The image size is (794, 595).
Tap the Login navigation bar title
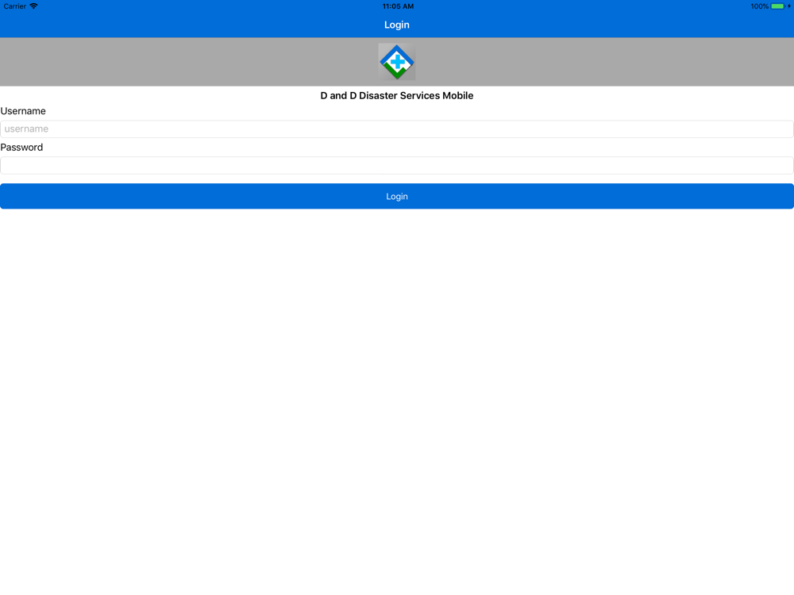pyautogui.click(x=396, y=25)
